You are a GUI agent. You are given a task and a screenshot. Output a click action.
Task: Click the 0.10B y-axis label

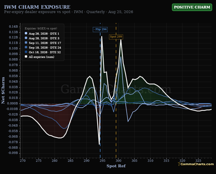13,48
